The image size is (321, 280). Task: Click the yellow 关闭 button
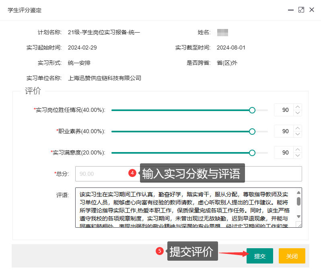point(292,256)
